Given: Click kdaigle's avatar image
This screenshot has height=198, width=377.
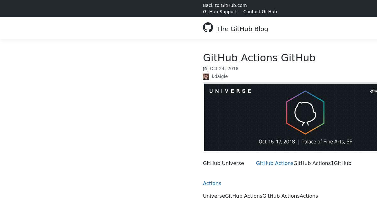Looking at the screenshot, I should [206, 77].
